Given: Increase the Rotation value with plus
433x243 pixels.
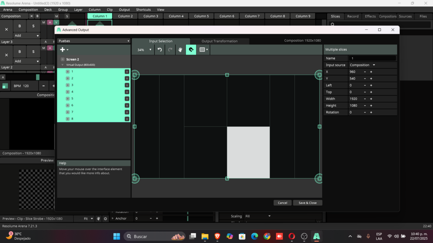Looking at the screenshot, I should (x=371, y=112).
